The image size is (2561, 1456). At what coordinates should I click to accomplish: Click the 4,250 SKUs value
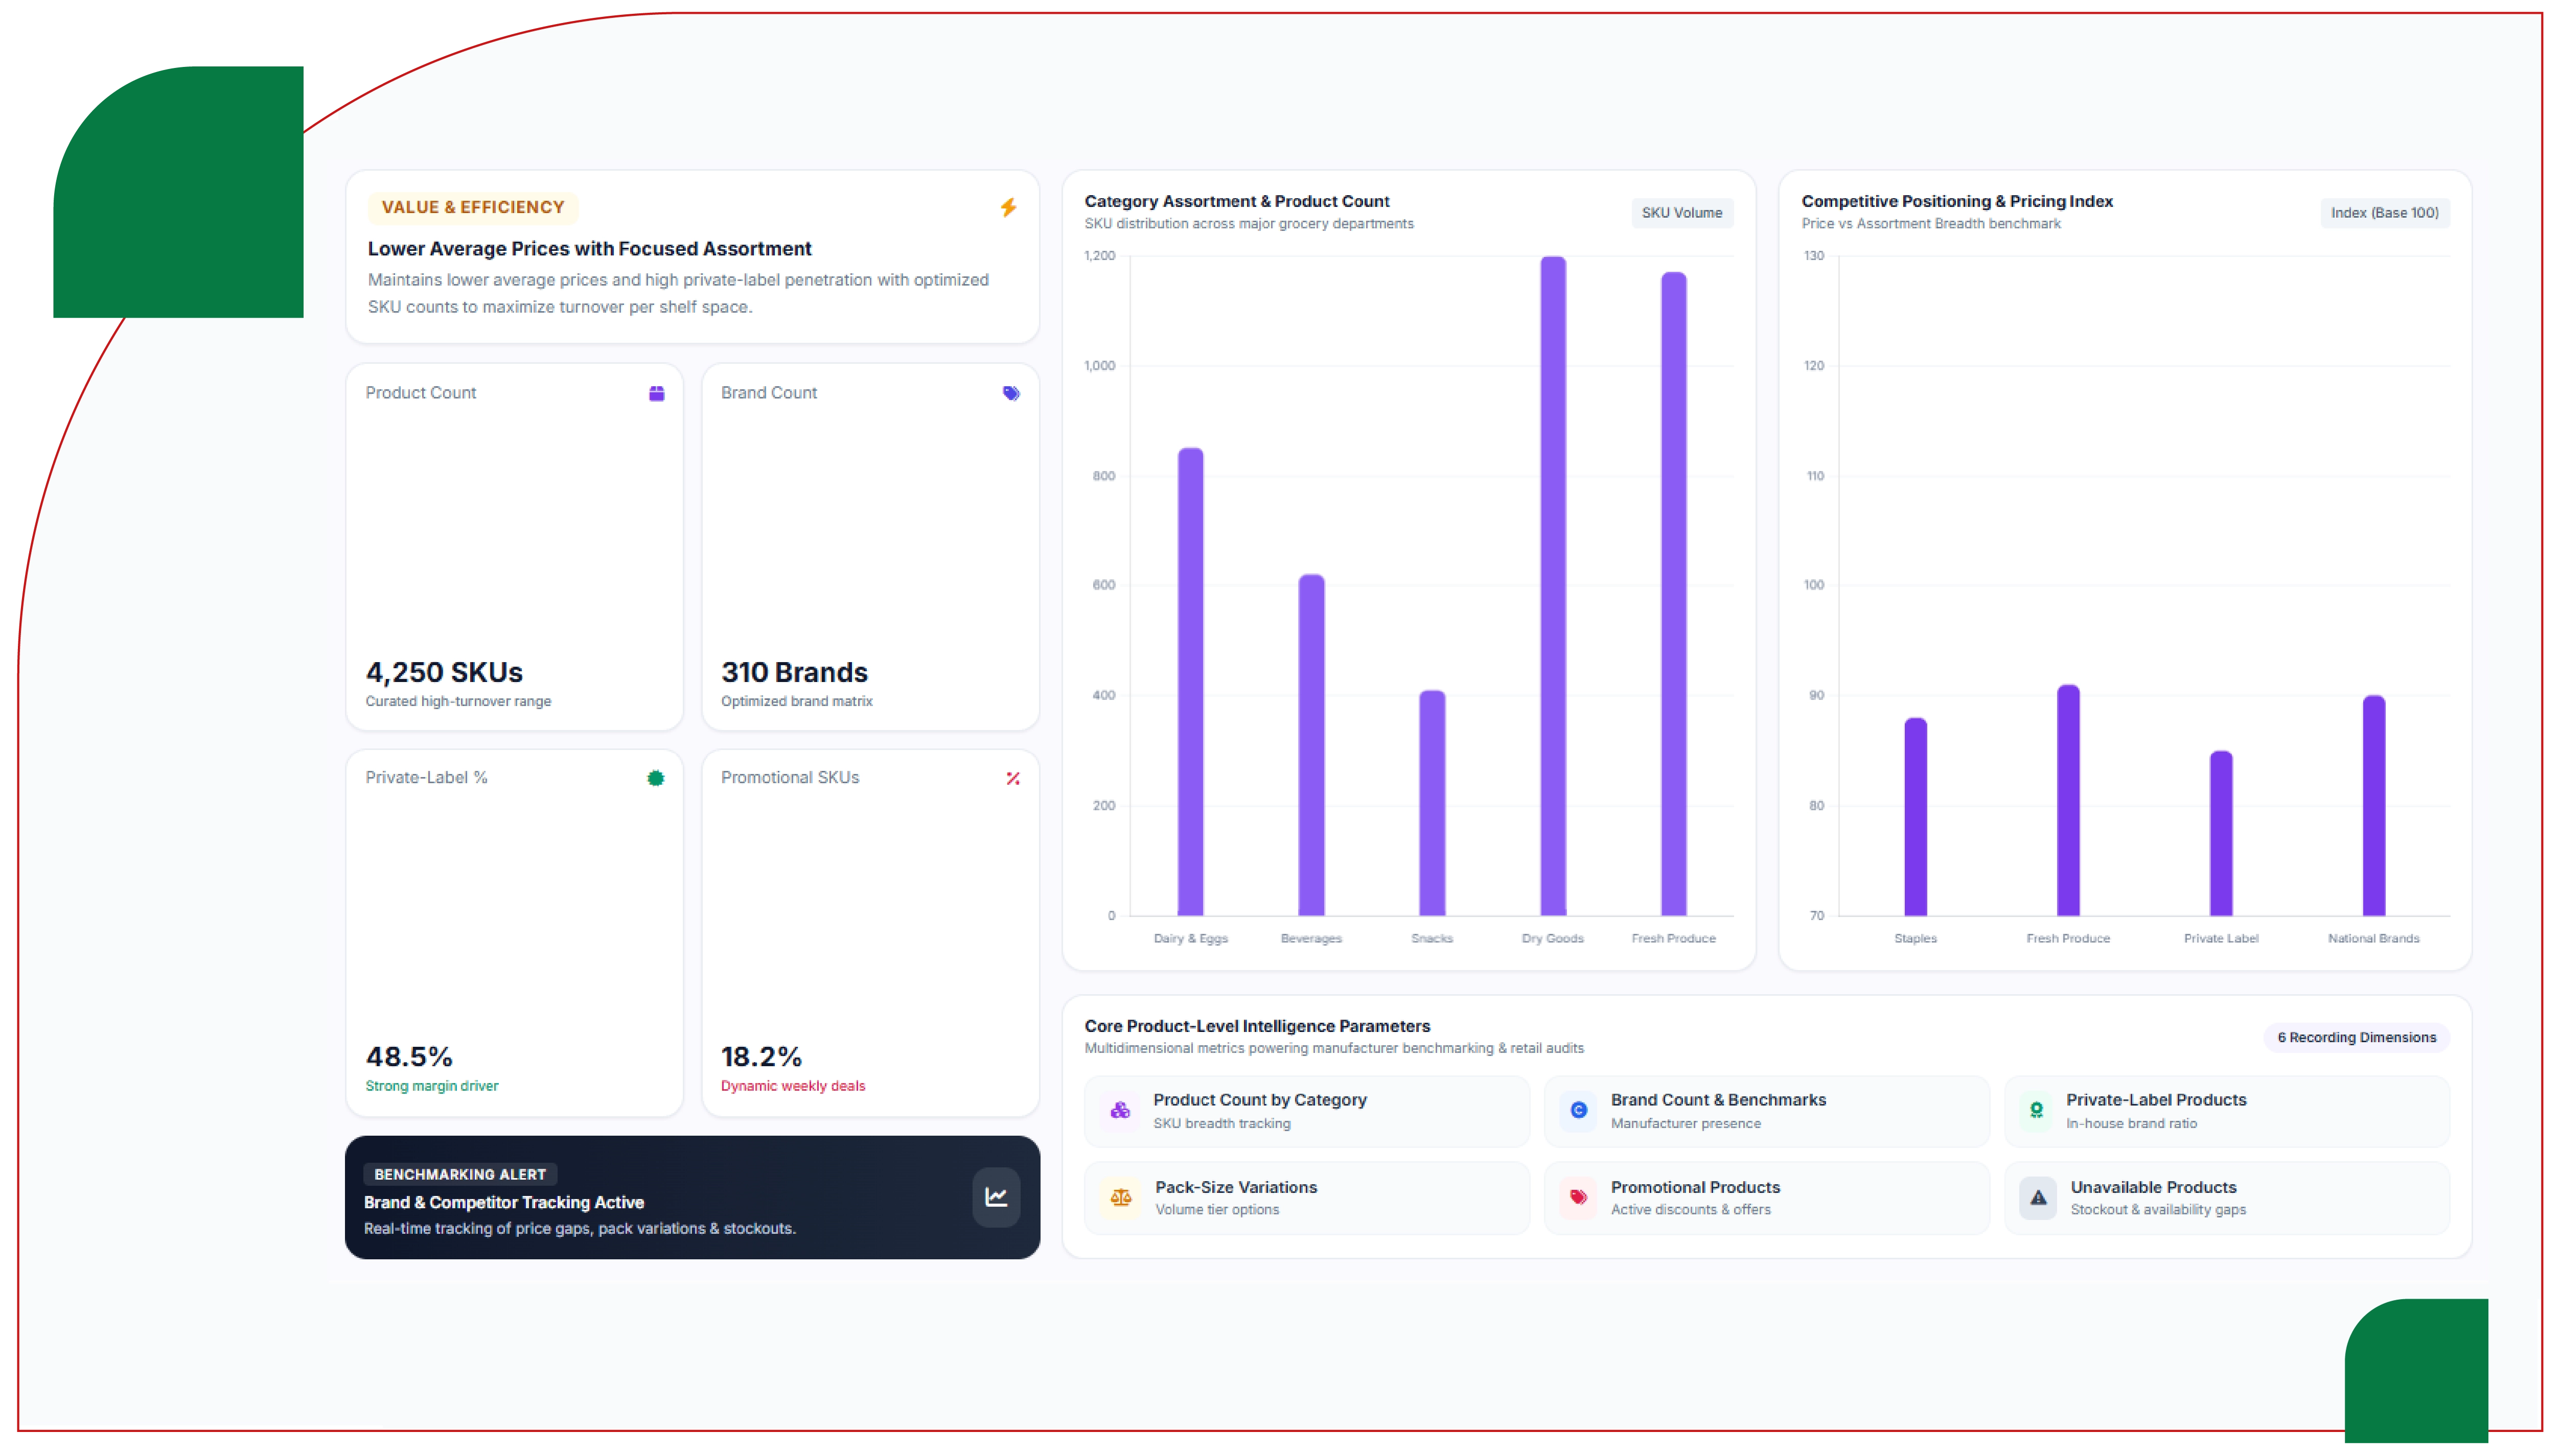(444, 672)
